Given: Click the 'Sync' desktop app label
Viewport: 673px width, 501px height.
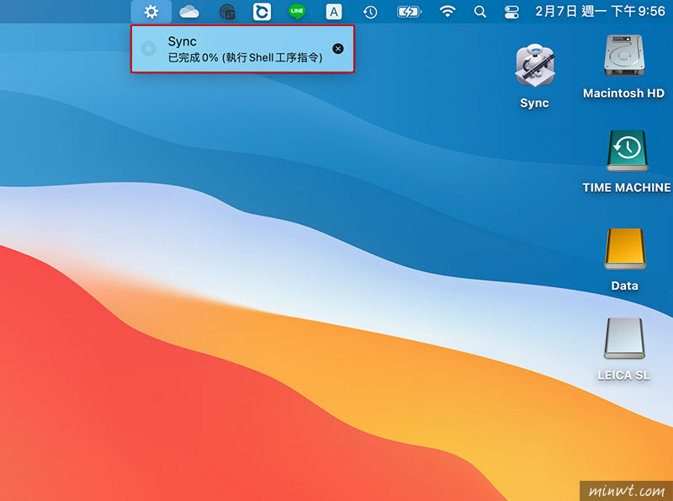Looking at the screenshot, I should (534, 103).
